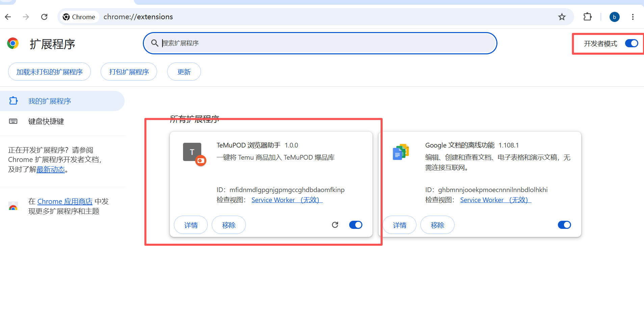Go back to the previous page
644x320 pixels.
click(8, 17)
